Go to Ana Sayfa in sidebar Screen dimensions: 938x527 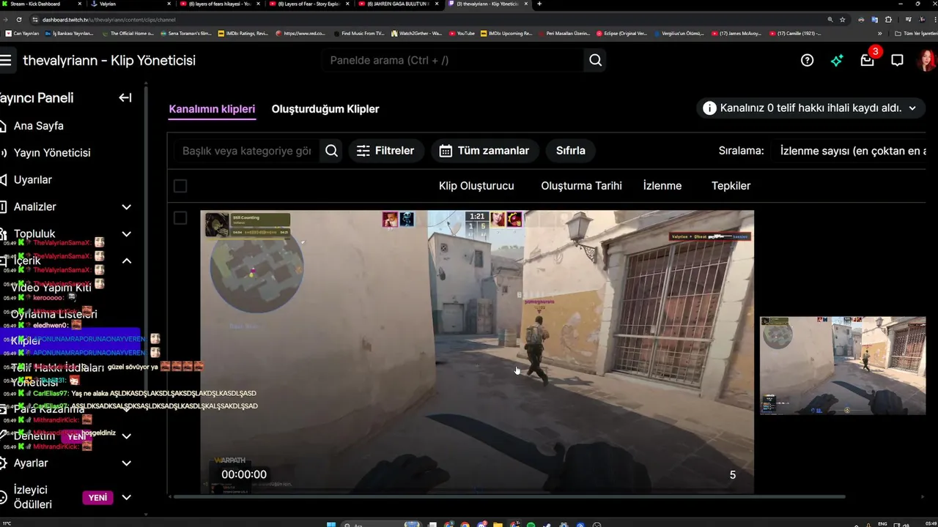click(38, 126)
